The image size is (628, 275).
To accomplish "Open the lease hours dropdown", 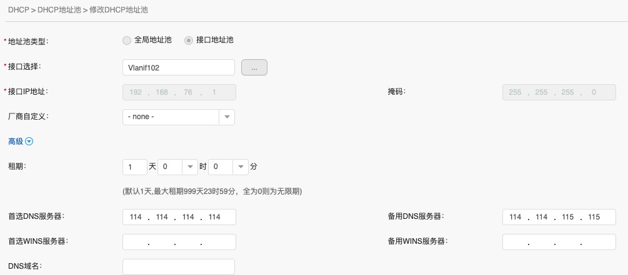I will click(x=178, y=167).
